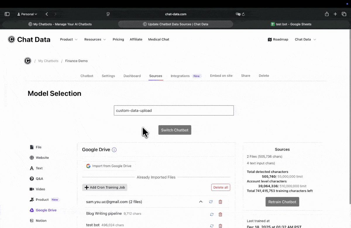Click the Switch Chatbot button

pos(175,130)
